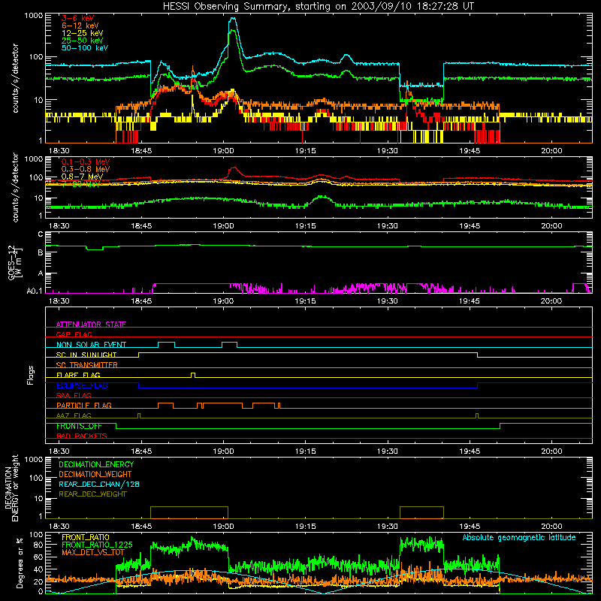Select the DECIMATION_ENERGY legend label
This screenshot has height=601, width=601.
point(96,464)
